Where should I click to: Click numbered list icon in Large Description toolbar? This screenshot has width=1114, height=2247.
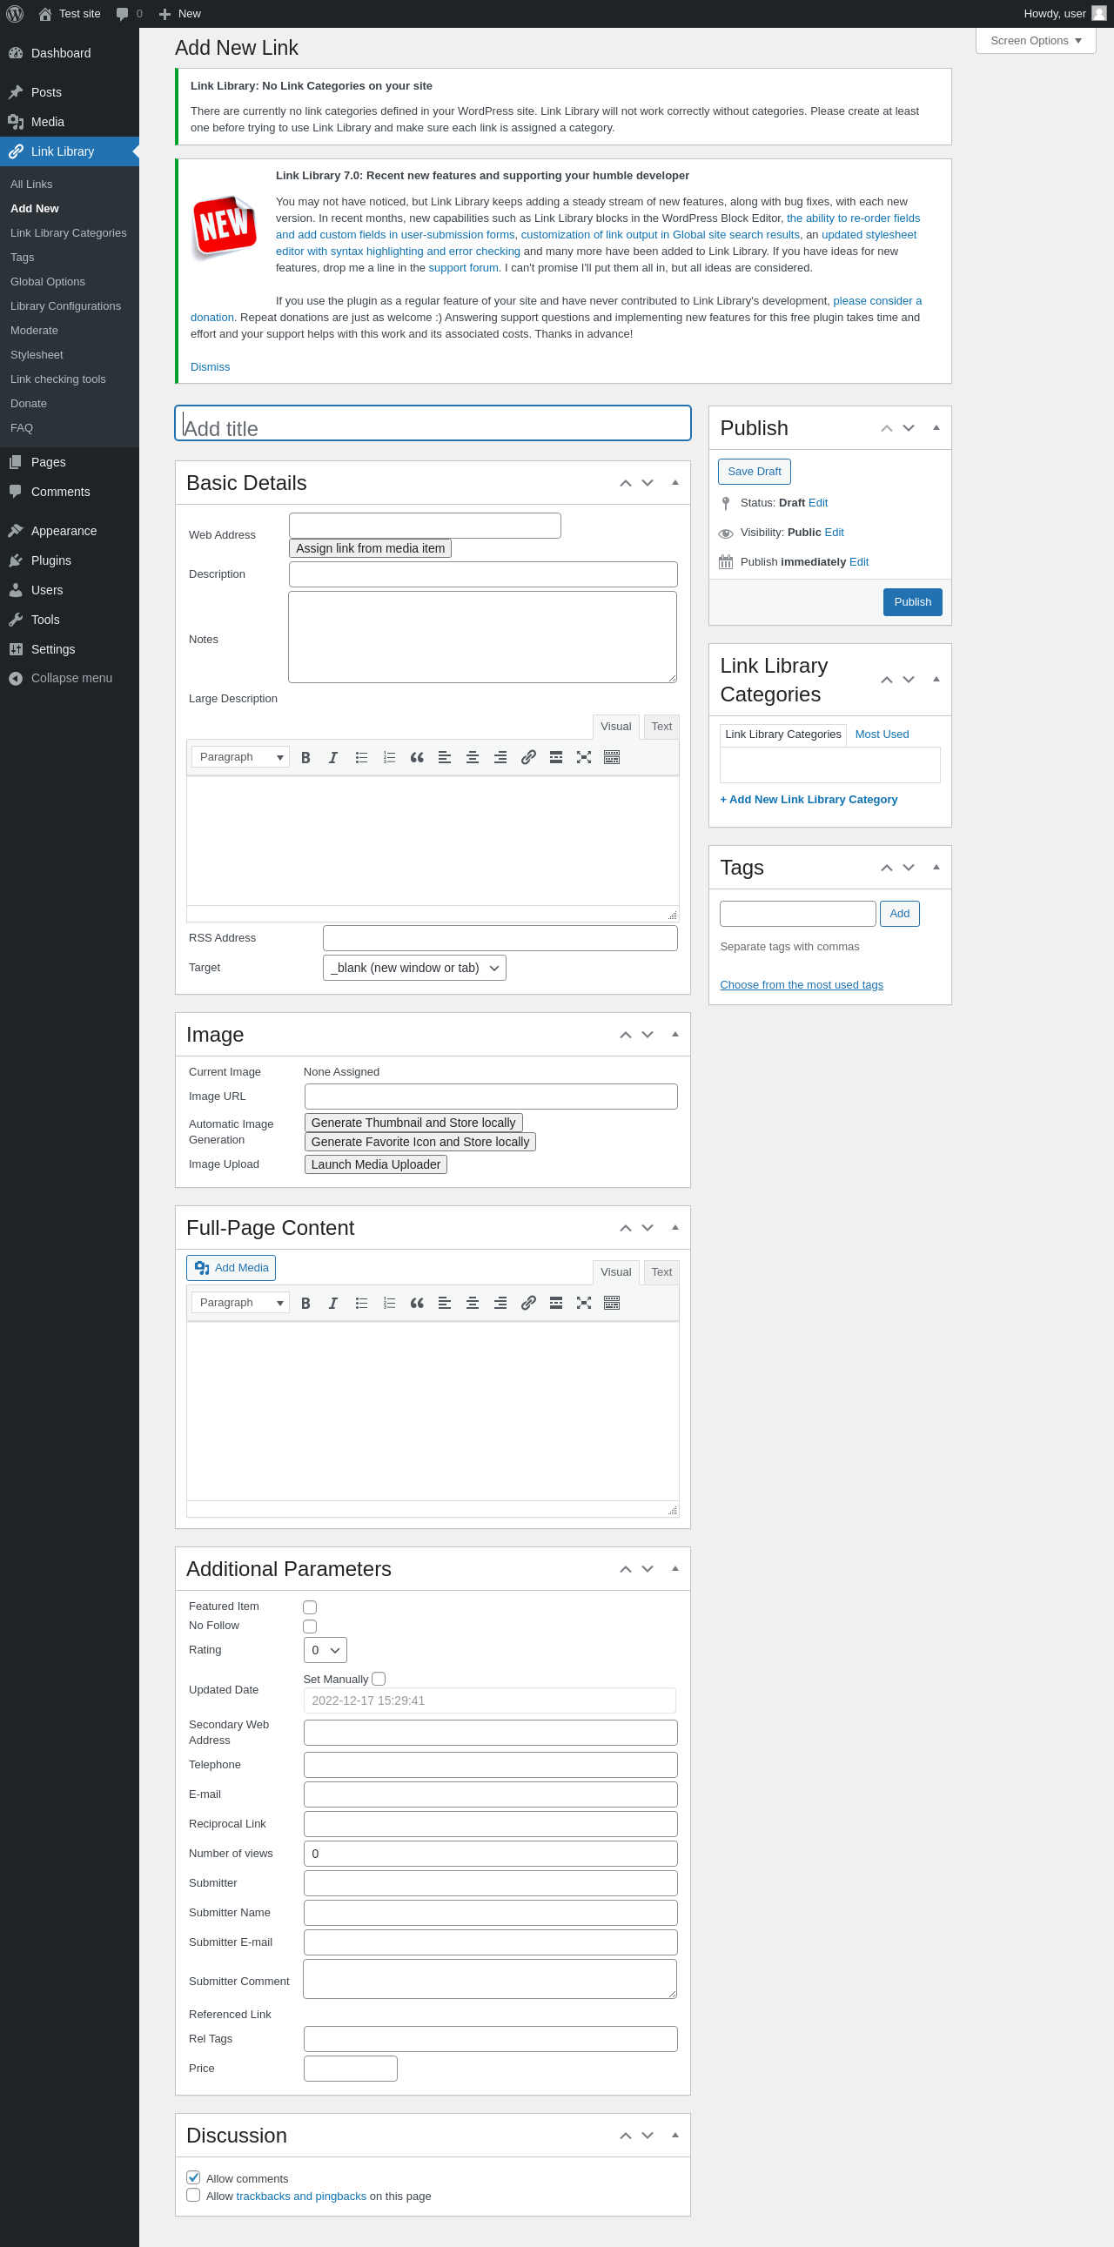(389, 757)
